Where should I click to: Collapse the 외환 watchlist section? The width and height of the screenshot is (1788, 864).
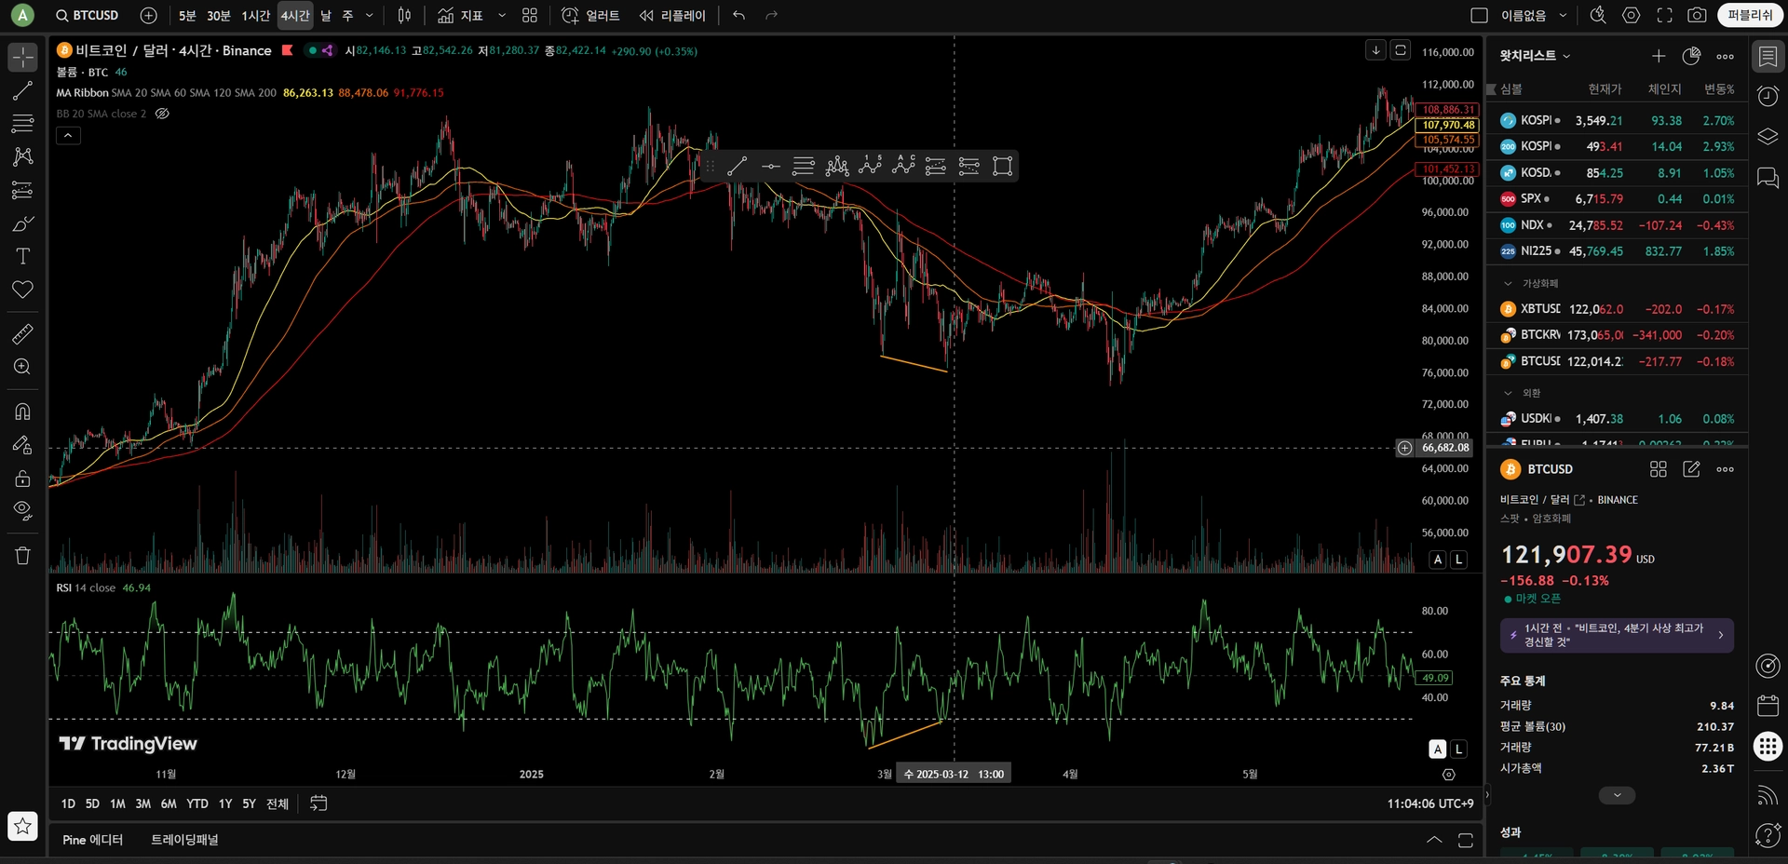[x=1508, y=393]
